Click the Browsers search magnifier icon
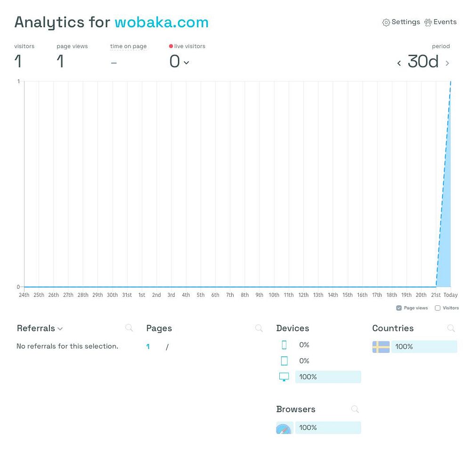Image resolution: width=471 pixels, height=450 pixels. pyautogui.click(x=355, y=409)
